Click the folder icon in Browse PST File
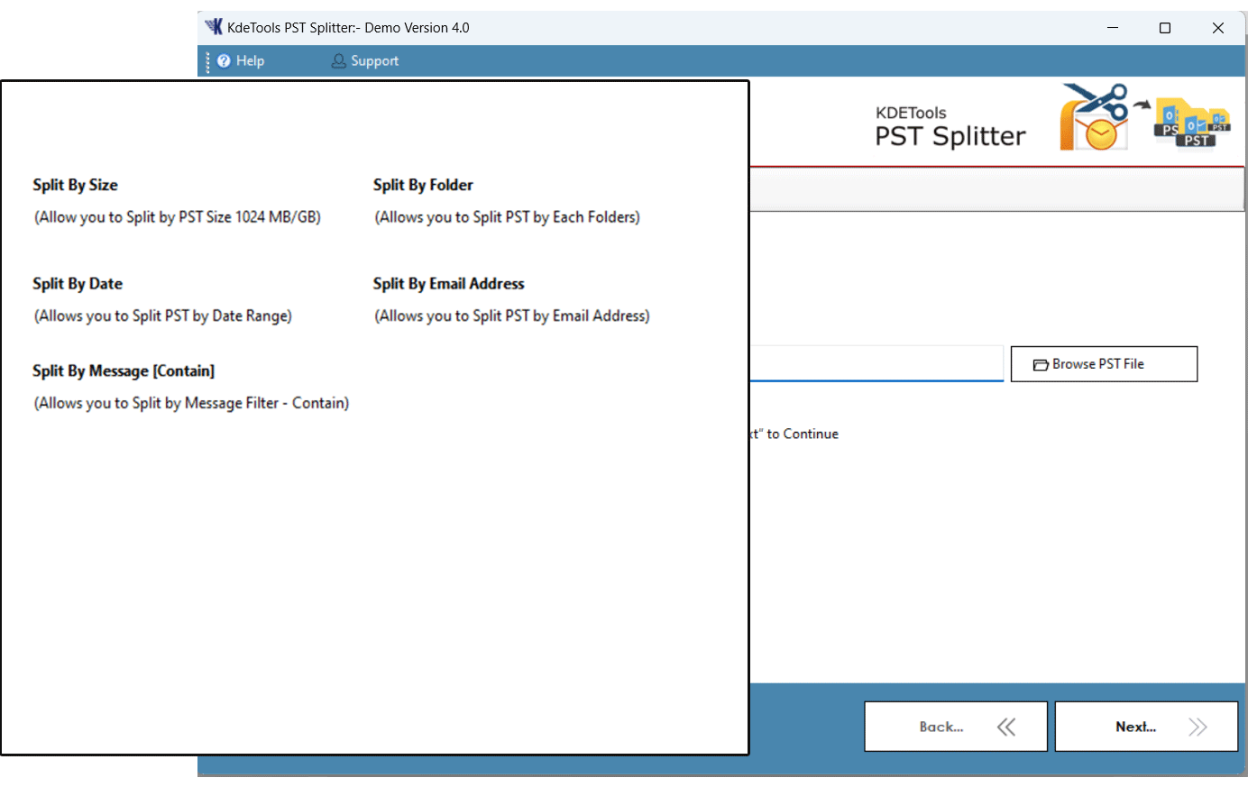1248x796 pixels. tap(1040, 364)
